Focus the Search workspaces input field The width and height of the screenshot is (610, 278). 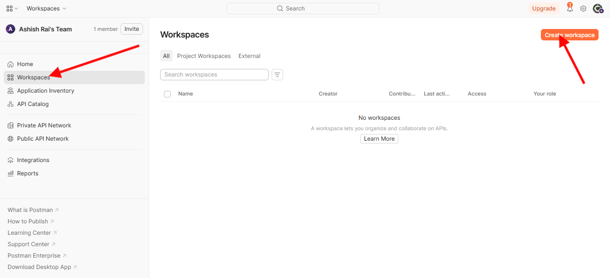click(x=214, y=75)
